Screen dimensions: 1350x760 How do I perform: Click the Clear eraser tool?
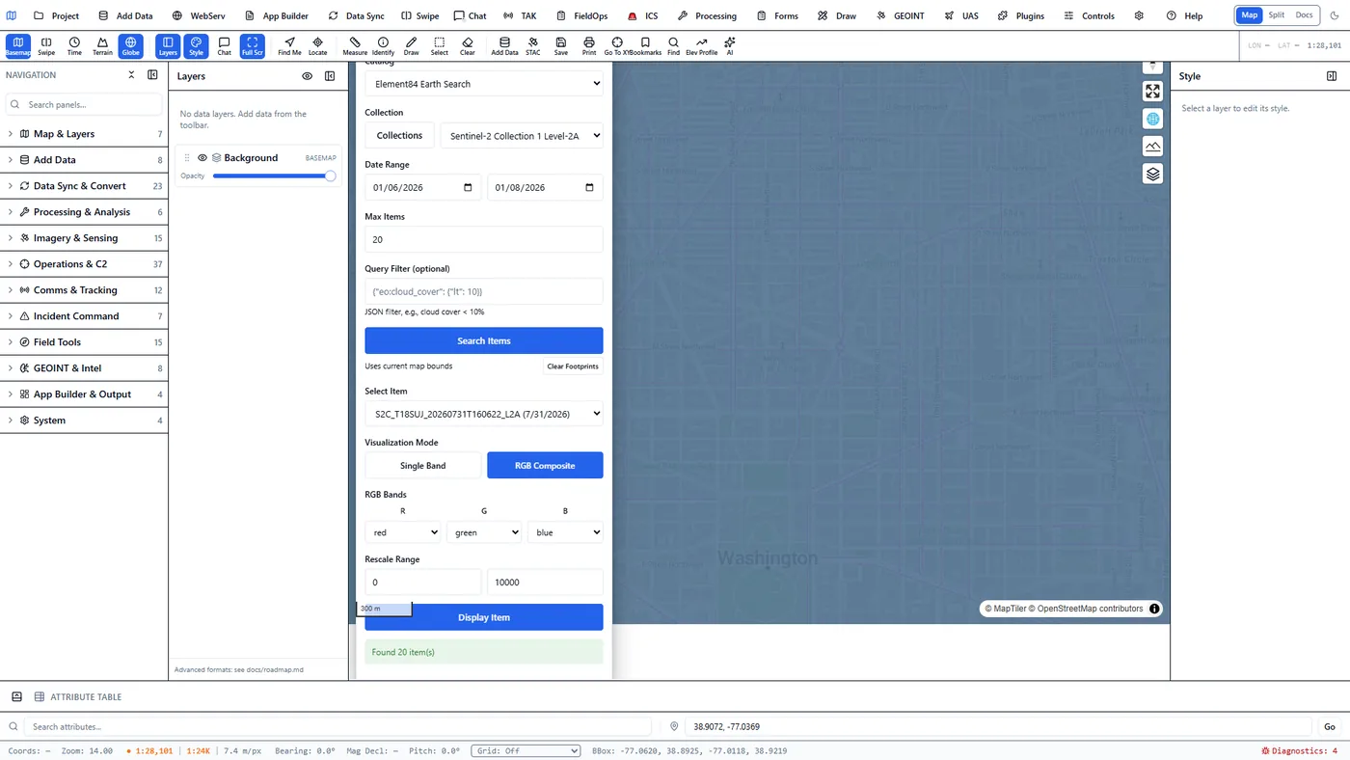468,45
